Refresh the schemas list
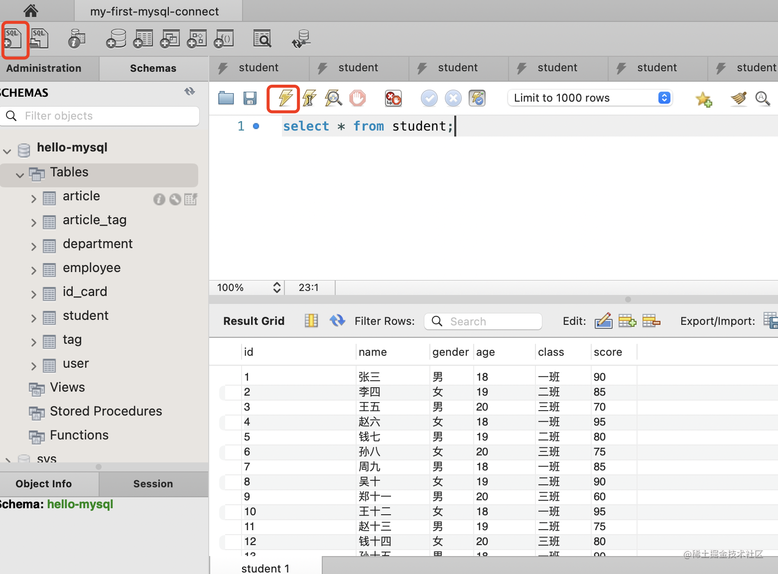 pyautogui.click(x=190, y=92)
